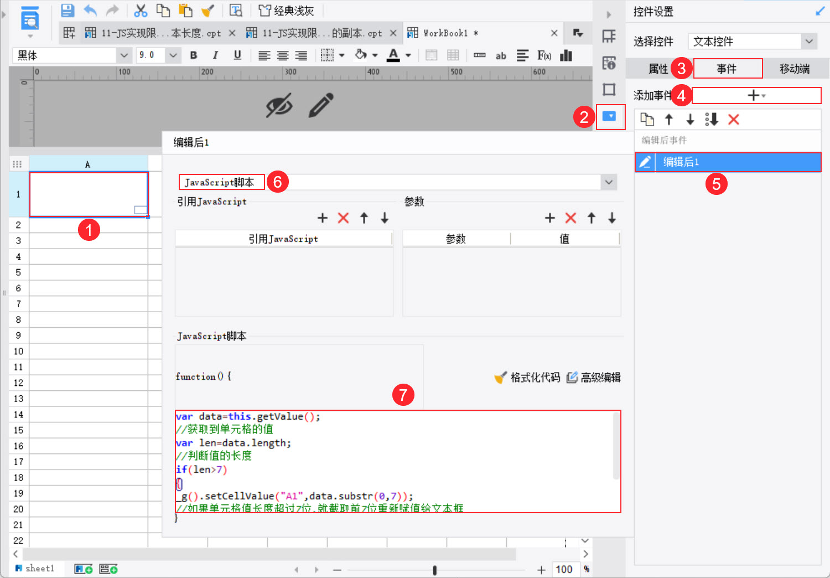Switch to the 属性 tab
The width and height of the screenshot is (830, 578).
658,69
